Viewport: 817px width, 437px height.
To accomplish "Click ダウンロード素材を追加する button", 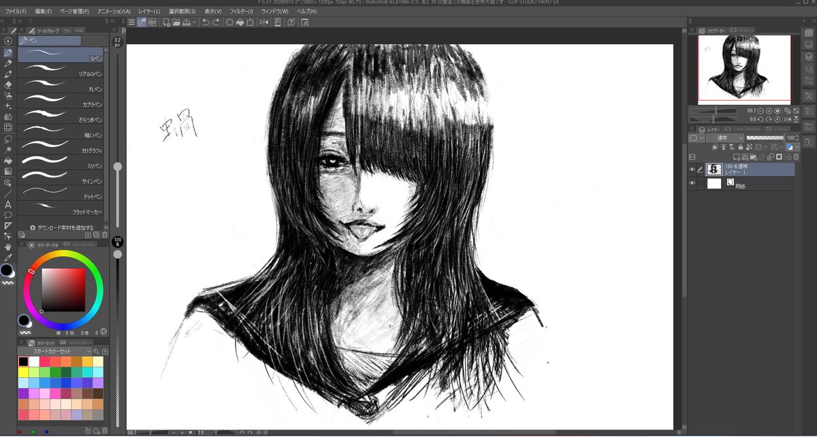I will (x=61, y=228).
